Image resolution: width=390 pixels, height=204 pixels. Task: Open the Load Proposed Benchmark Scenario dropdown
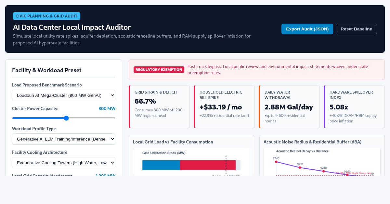tap(64, 95)
